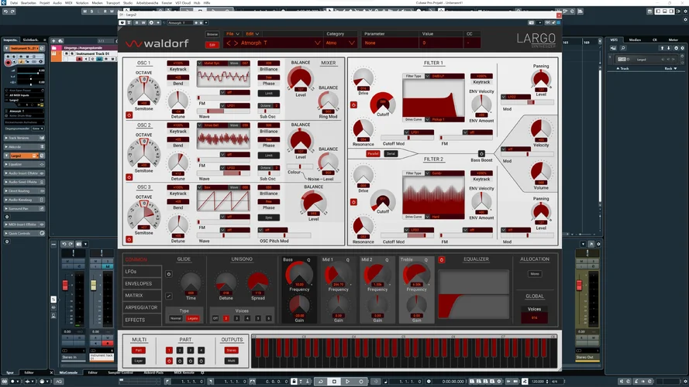Viewport: 689px width, 387px height.
Task: Click the add track plus icon
Action: pyautogui.click(x=53, y=39)
